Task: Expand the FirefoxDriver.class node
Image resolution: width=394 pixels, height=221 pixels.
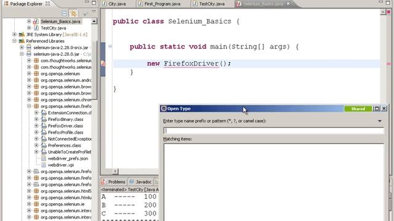Action: [x=36, y=125]
